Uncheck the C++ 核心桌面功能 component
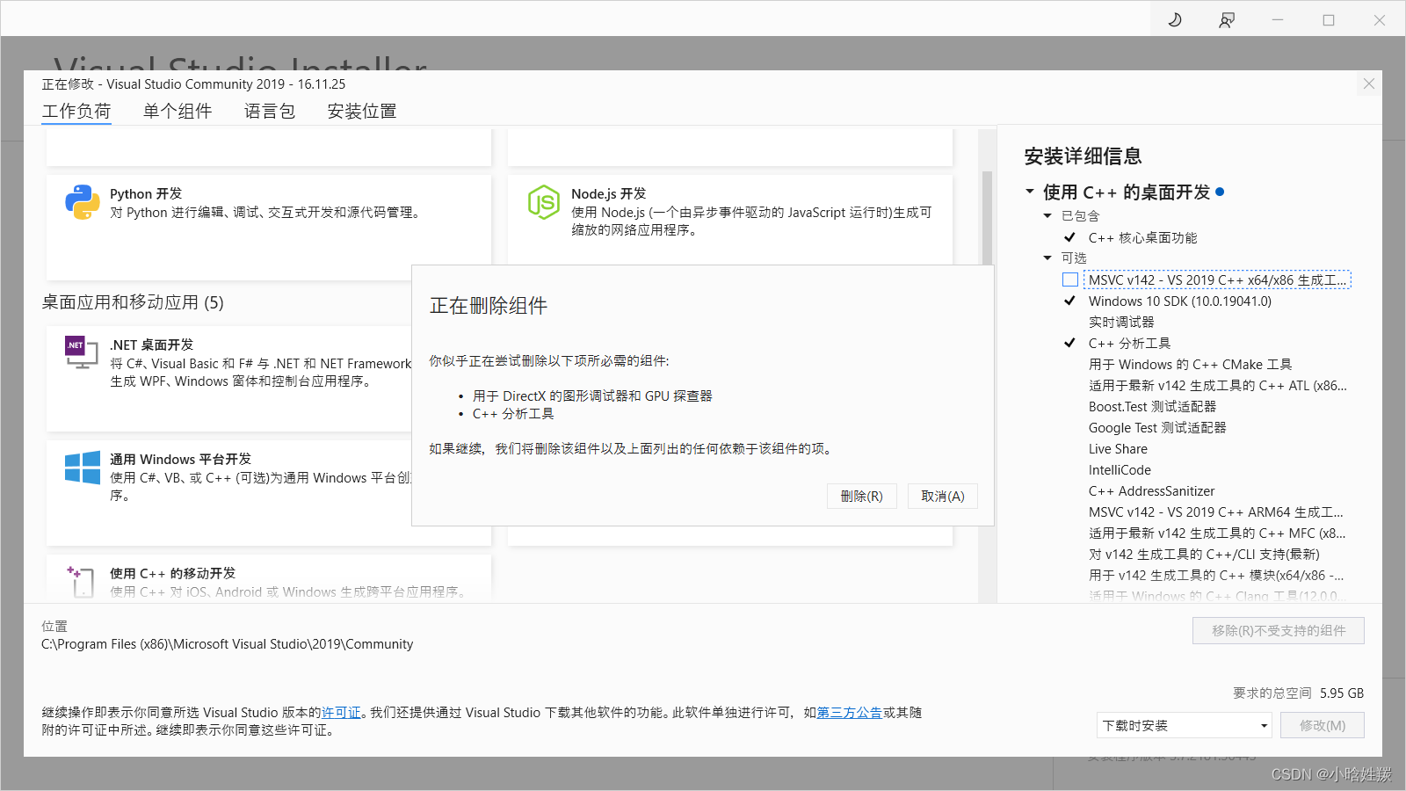Screen dimensions: 1406x791 click(x=1069, y=236)
